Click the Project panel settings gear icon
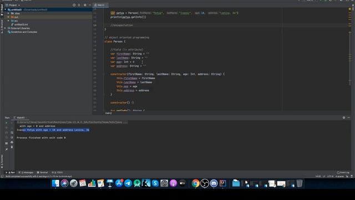355x200 pixels. point(85,5)
